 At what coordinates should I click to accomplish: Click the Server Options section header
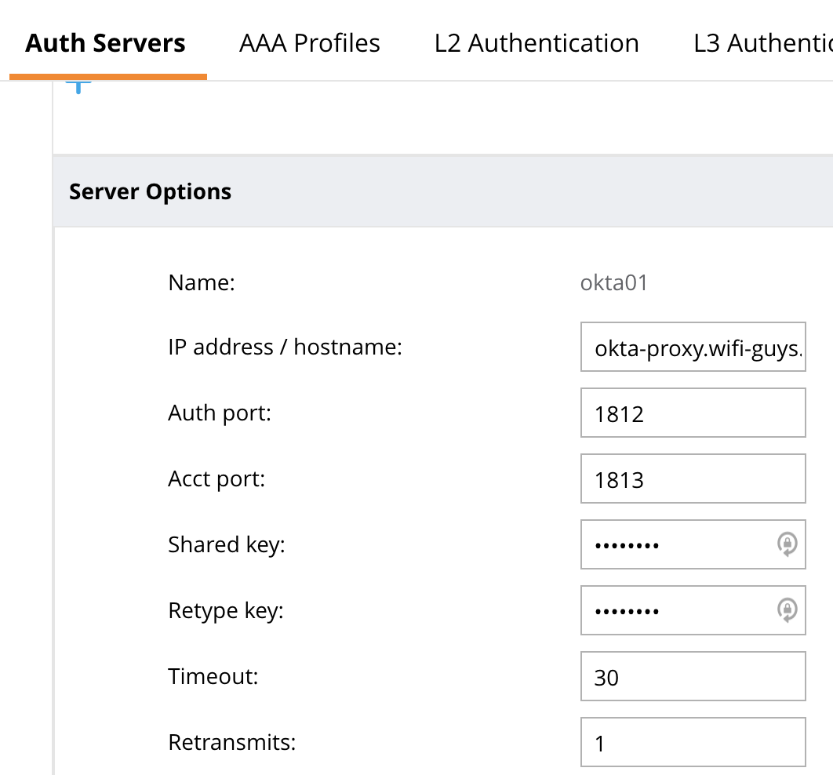(151, 191)
